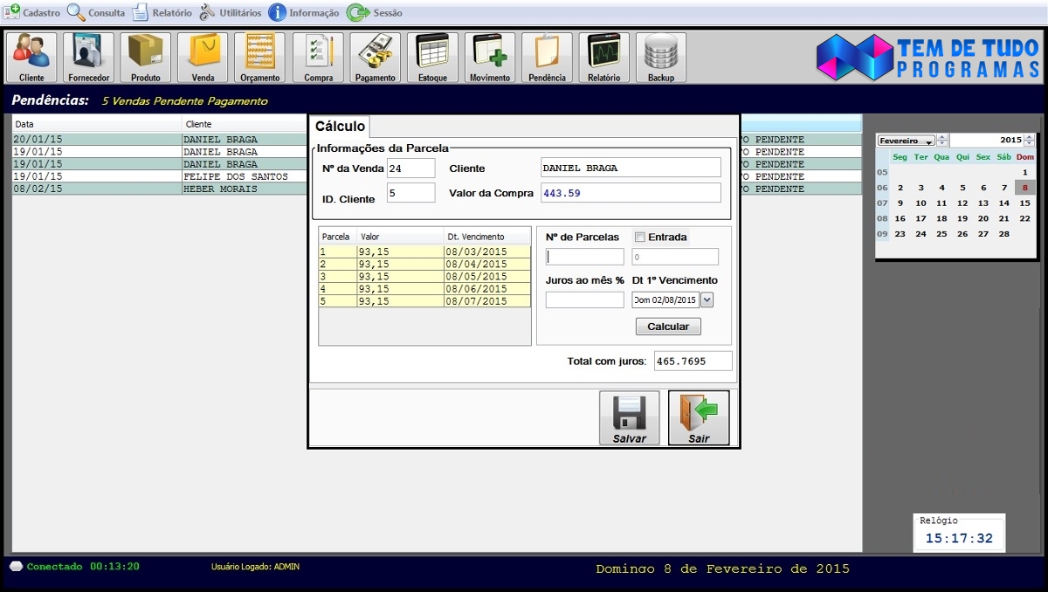Open the Fevereiro month dropdown
This screenshot has height=592, width=1048.
tap(906, 141)
